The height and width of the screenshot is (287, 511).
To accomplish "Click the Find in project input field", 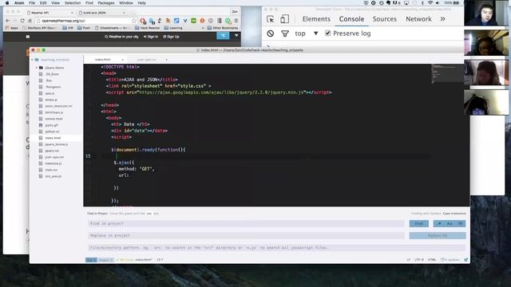I will coord(246,223).
